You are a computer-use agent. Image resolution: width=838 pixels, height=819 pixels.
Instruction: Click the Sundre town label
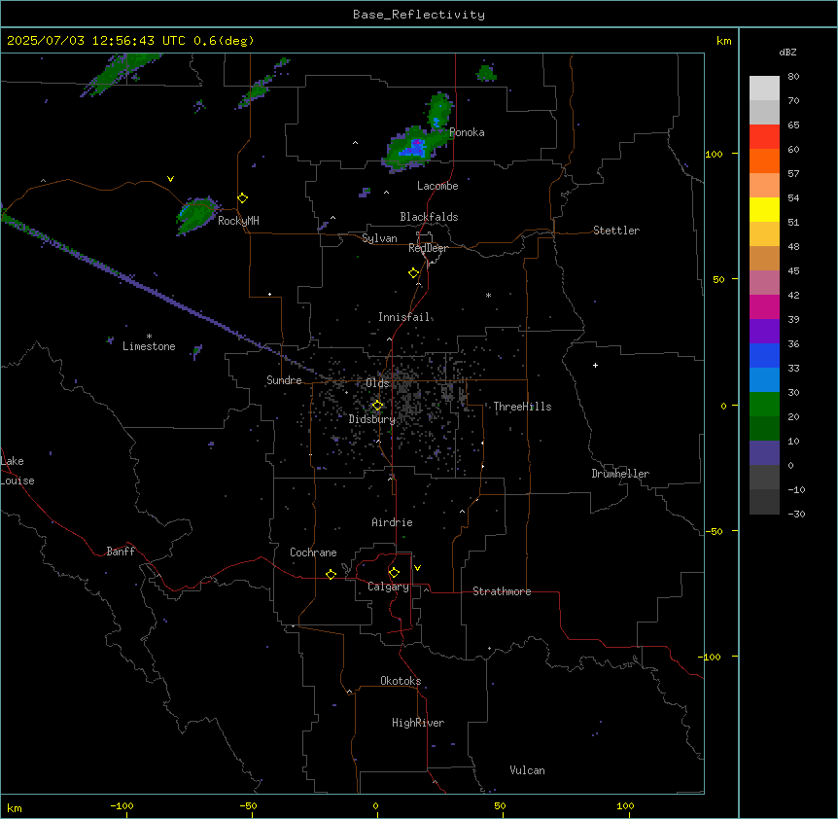284,380
